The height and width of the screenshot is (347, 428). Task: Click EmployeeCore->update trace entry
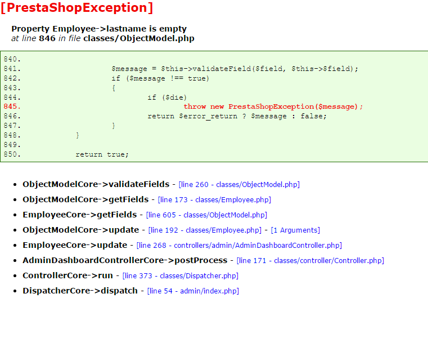point(75,245)
